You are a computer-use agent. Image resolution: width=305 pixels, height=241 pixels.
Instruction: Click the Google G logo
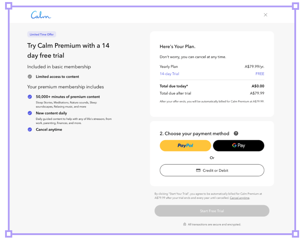click(x=234, y=145)
